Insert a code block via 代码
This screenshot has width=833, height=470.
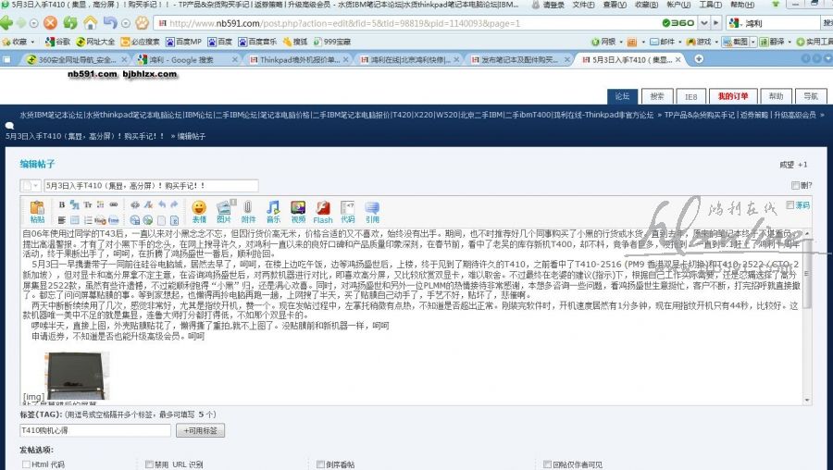pyautogui.click(x=347, y=211)
